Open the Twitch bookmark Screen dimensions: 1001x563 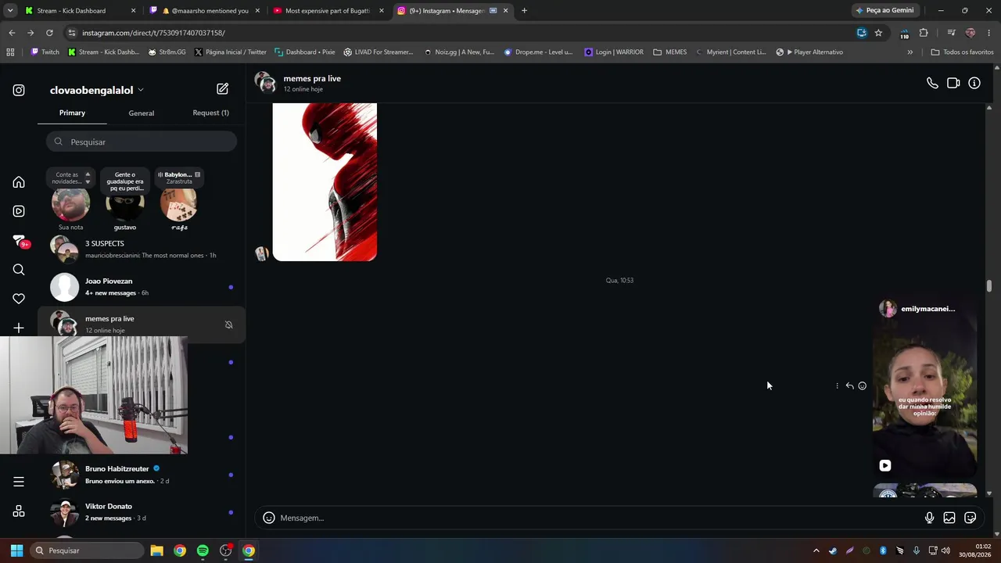45,52
